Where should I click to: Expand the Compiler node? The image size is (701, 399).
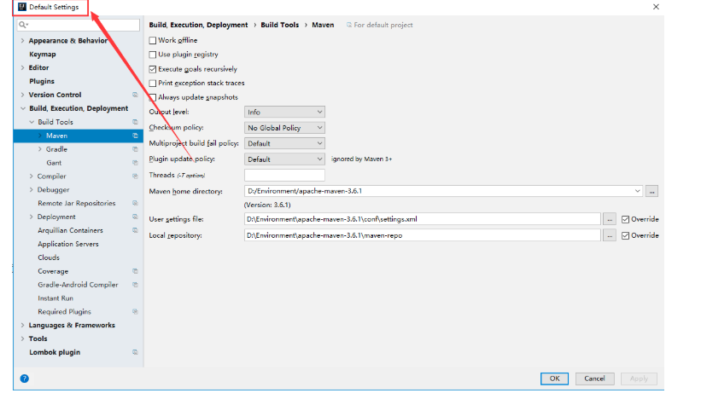(x=32, y=176)
